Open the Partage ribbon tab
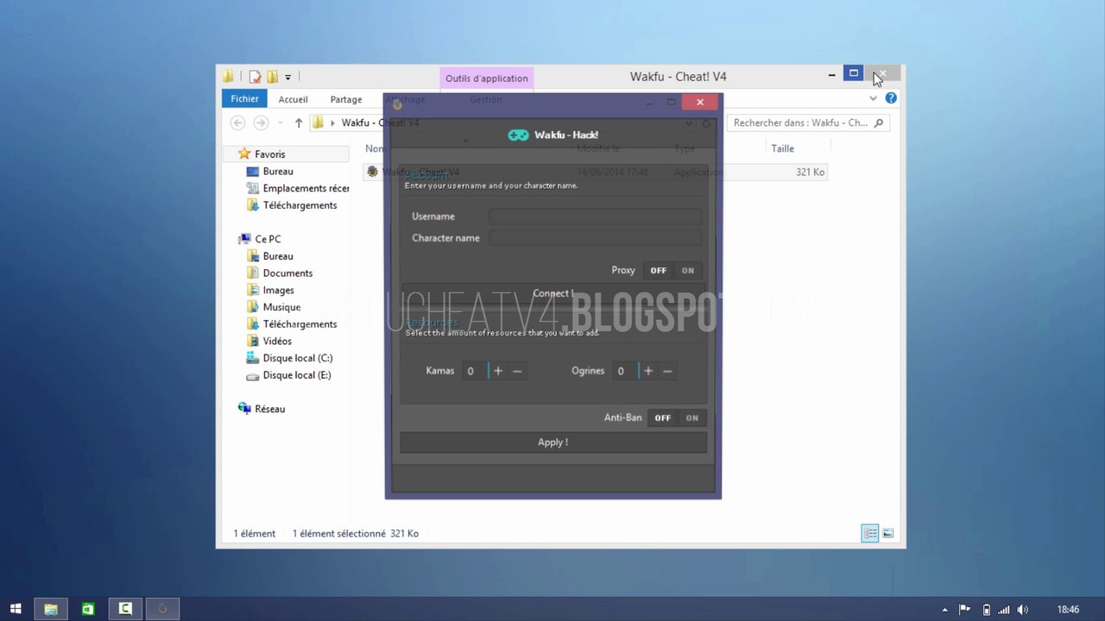This screenshot has height=621, width=1105. [x=346, y=99]
